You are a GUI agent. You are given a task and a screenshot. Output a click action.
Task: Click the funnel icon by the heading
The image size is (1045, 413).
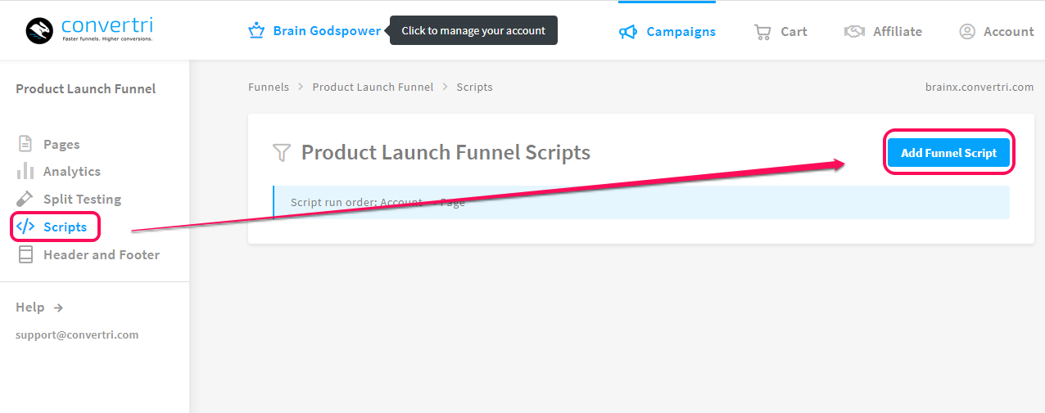[282, 153]
